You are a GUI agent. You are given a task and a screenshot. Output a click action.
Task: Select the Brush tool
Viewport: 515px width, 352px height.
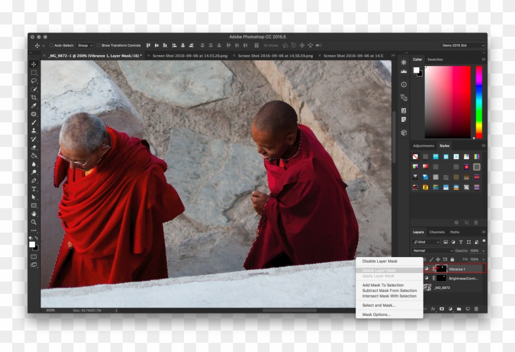(x=34, y=122)
